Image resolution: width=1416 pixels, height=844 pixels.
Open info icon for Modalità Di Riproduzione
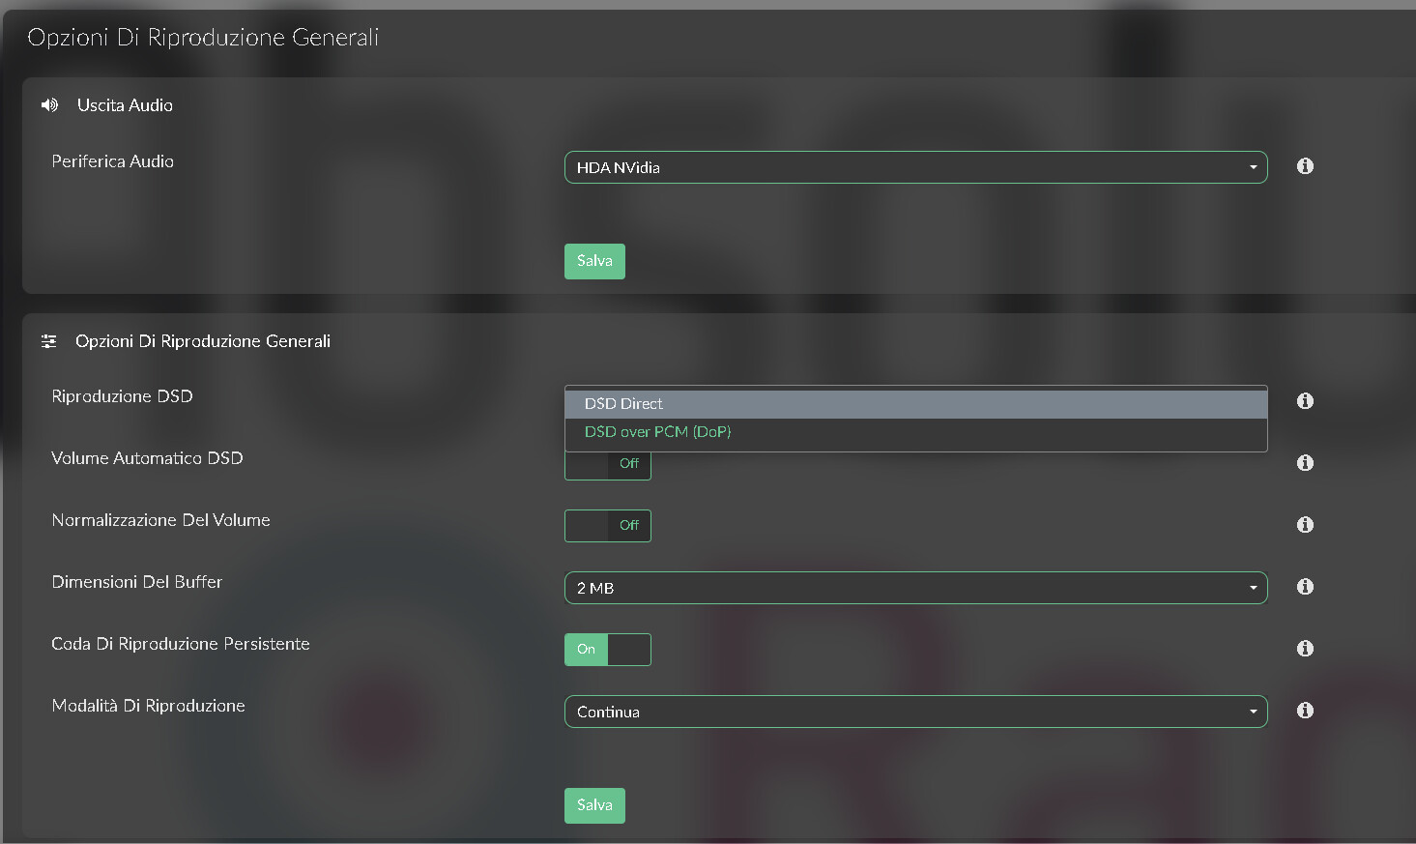(1305, 711)
